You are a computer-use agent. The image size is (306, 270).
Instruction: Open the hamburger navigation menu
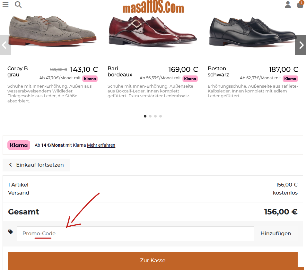5,4
